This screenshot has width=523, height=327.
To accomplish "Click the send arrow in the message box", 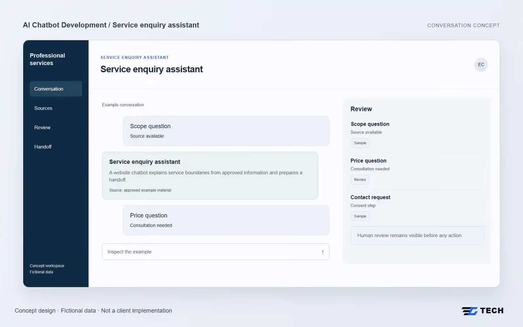I will tap(323, 252).
